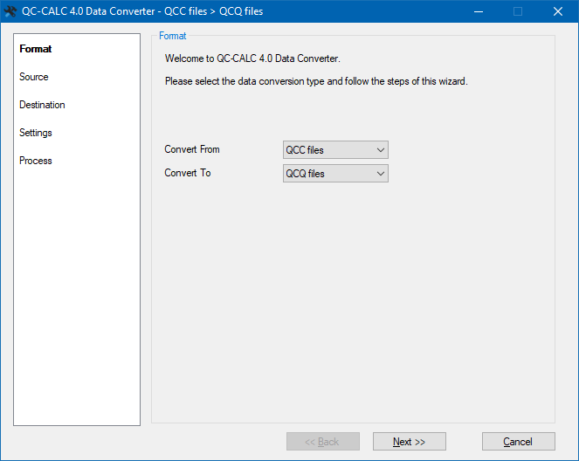The width and height of the screenshot is (579, 461).
Task: Close the Data Converter window
Action: (558, 11)
